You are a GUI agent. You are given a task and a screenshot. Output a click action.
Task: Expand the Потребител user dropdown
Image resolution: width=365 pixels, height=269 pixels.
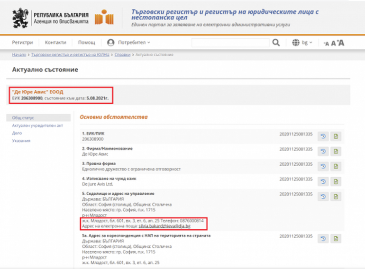[128, 43]
